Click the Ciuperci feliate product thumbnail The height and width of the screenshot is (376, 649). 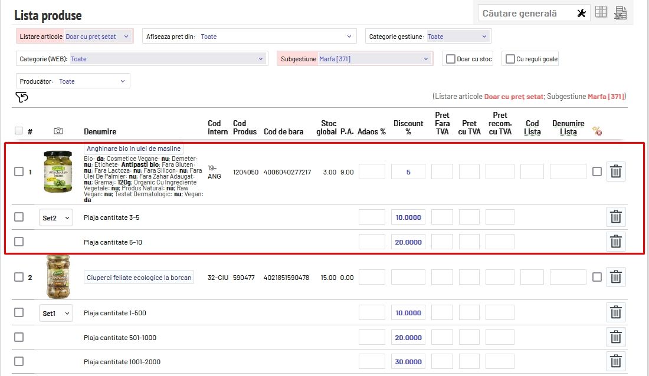[x=58, y=277]
